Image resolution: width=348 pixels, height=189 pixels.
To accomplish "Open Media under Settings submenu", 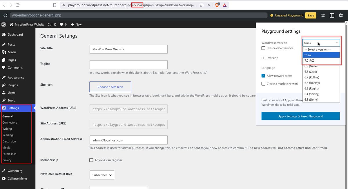I will (6, 148).
